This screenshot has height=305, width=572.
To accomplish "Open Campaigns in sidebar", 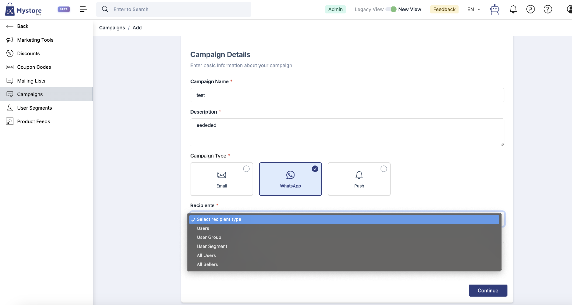I will (46, 94).
